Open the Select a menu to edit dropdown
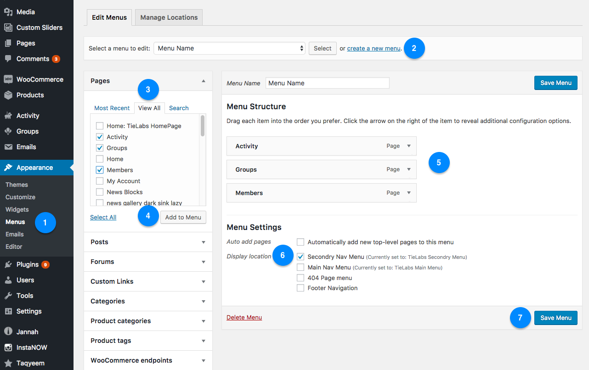This screenshot has height=370, width=589. coord(229,48)
